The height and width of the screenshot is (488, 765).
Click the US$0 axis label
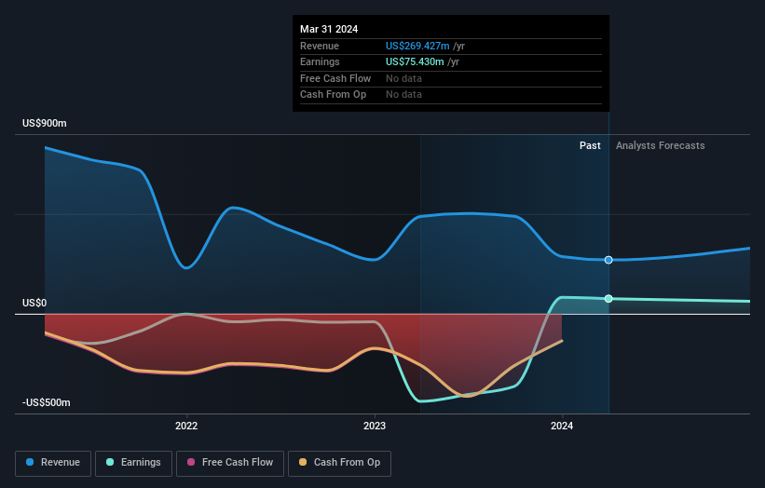[x=34, y=304]
